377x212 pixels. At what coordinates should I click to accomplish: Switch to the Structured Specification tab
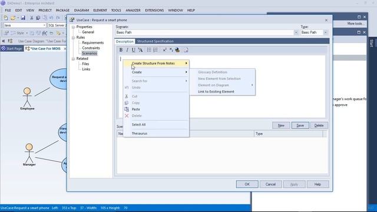(156, 41)
